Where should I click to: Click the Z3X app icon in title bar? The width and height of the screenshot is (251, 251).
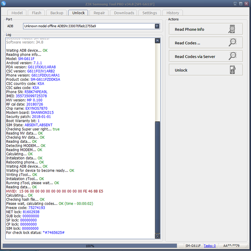pyautogui.click(x=3, y=3)
